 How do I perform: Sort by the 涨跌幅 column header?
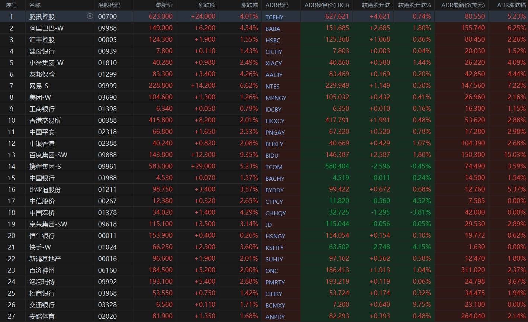(249, 5)
